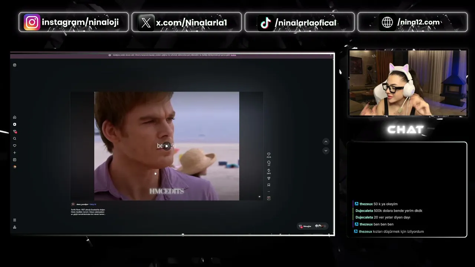Screen dimensions: 475x267
Task: Click the instagram/ninaloji overlay badge
Action: pyautogui.click(x=73, y=22)
